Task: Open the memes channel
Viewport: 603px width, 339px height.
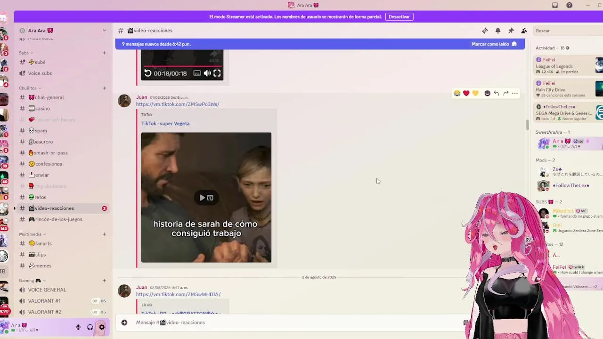Action: 63,266
